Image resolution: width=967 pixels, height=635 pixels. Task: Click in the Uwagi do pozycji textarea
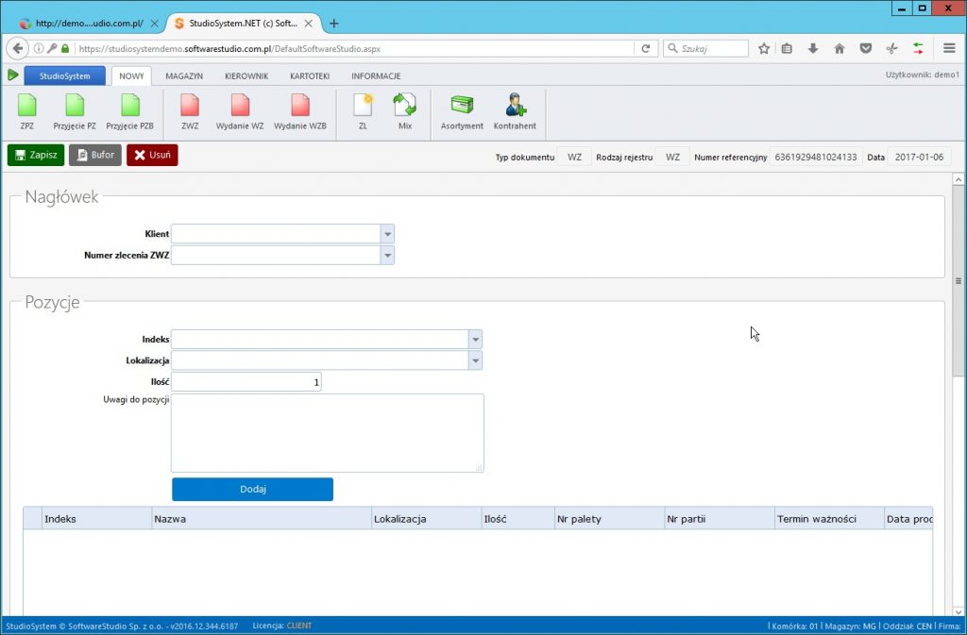point(327,432)
